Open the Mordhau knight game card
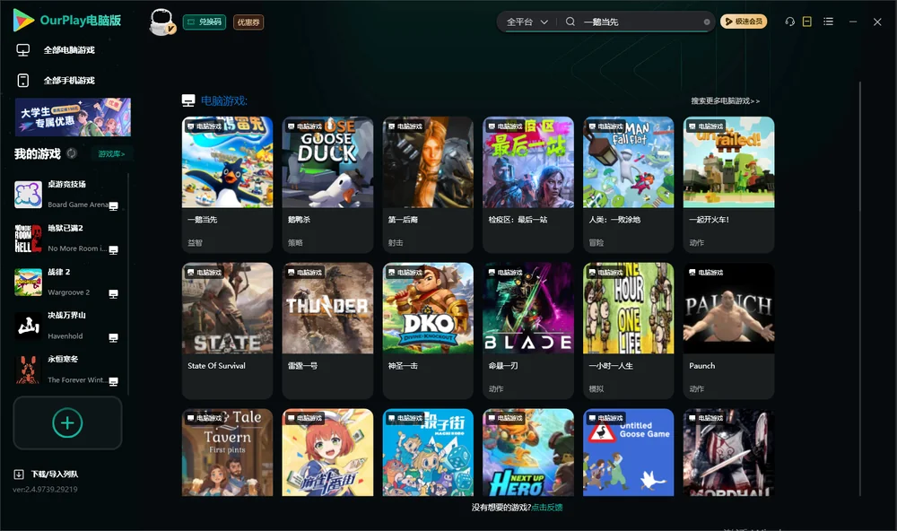Image resolution: width=897 pixels, height=531 pixels. click(x=728, y=452)
